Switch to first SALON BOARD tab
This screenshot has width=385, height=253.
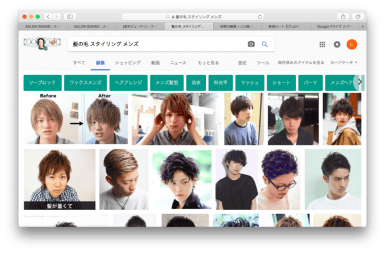[x=42, y=26]
